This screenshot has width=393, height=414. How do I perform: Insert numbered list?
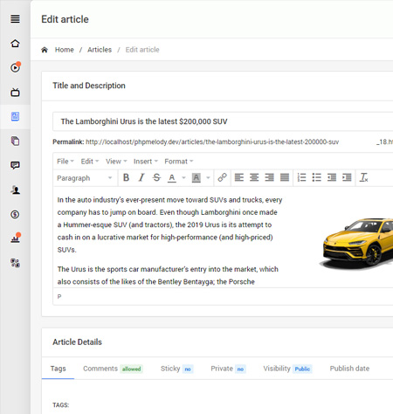click(301, 177)
